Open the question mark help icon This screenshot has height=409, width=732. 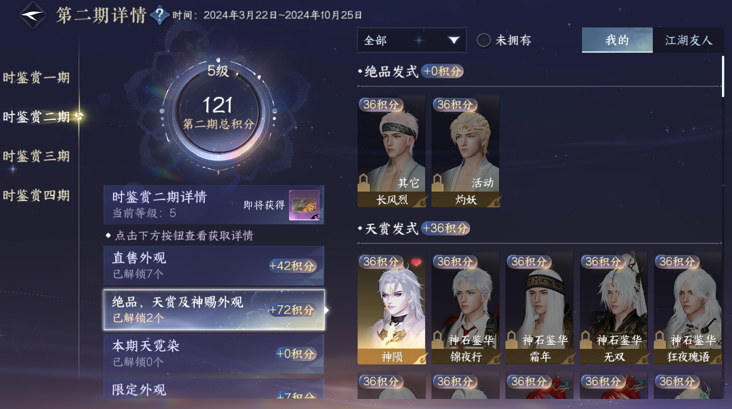(159, 15)
